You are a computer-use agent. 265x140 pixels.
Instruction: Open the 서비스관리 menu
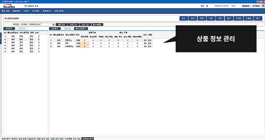point(59,11)
